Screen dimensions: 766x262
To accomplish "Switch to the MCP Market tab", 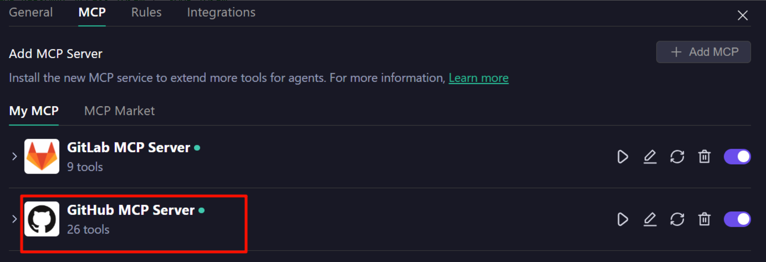I will pos(119,111).
